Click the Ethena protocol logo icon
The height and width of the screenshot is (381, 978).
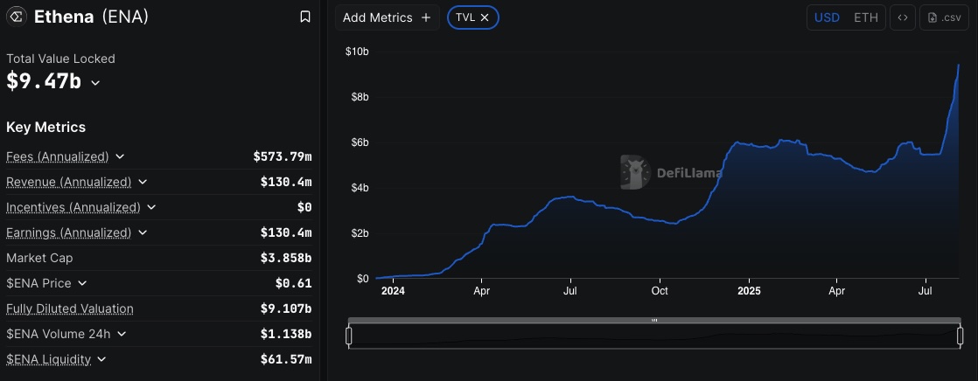(x=17, y=17)
